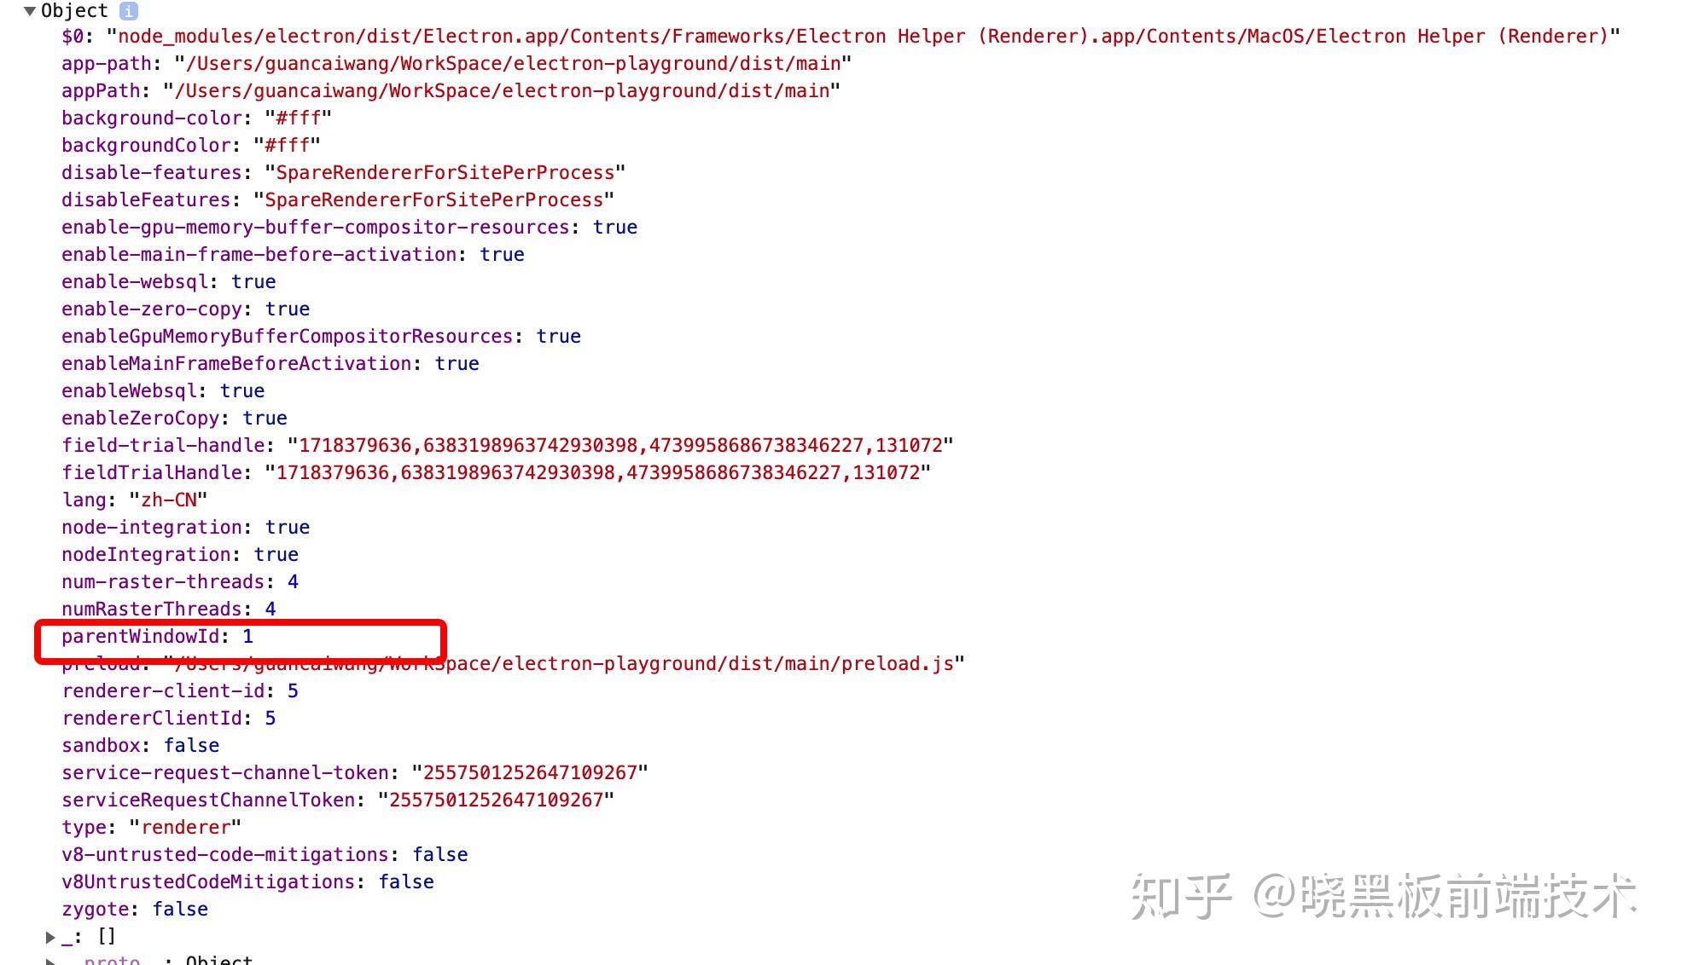The height and width of the screenshot is (965, 1681).
Task: Click the info icon next to Object
Action: (129, 11)
